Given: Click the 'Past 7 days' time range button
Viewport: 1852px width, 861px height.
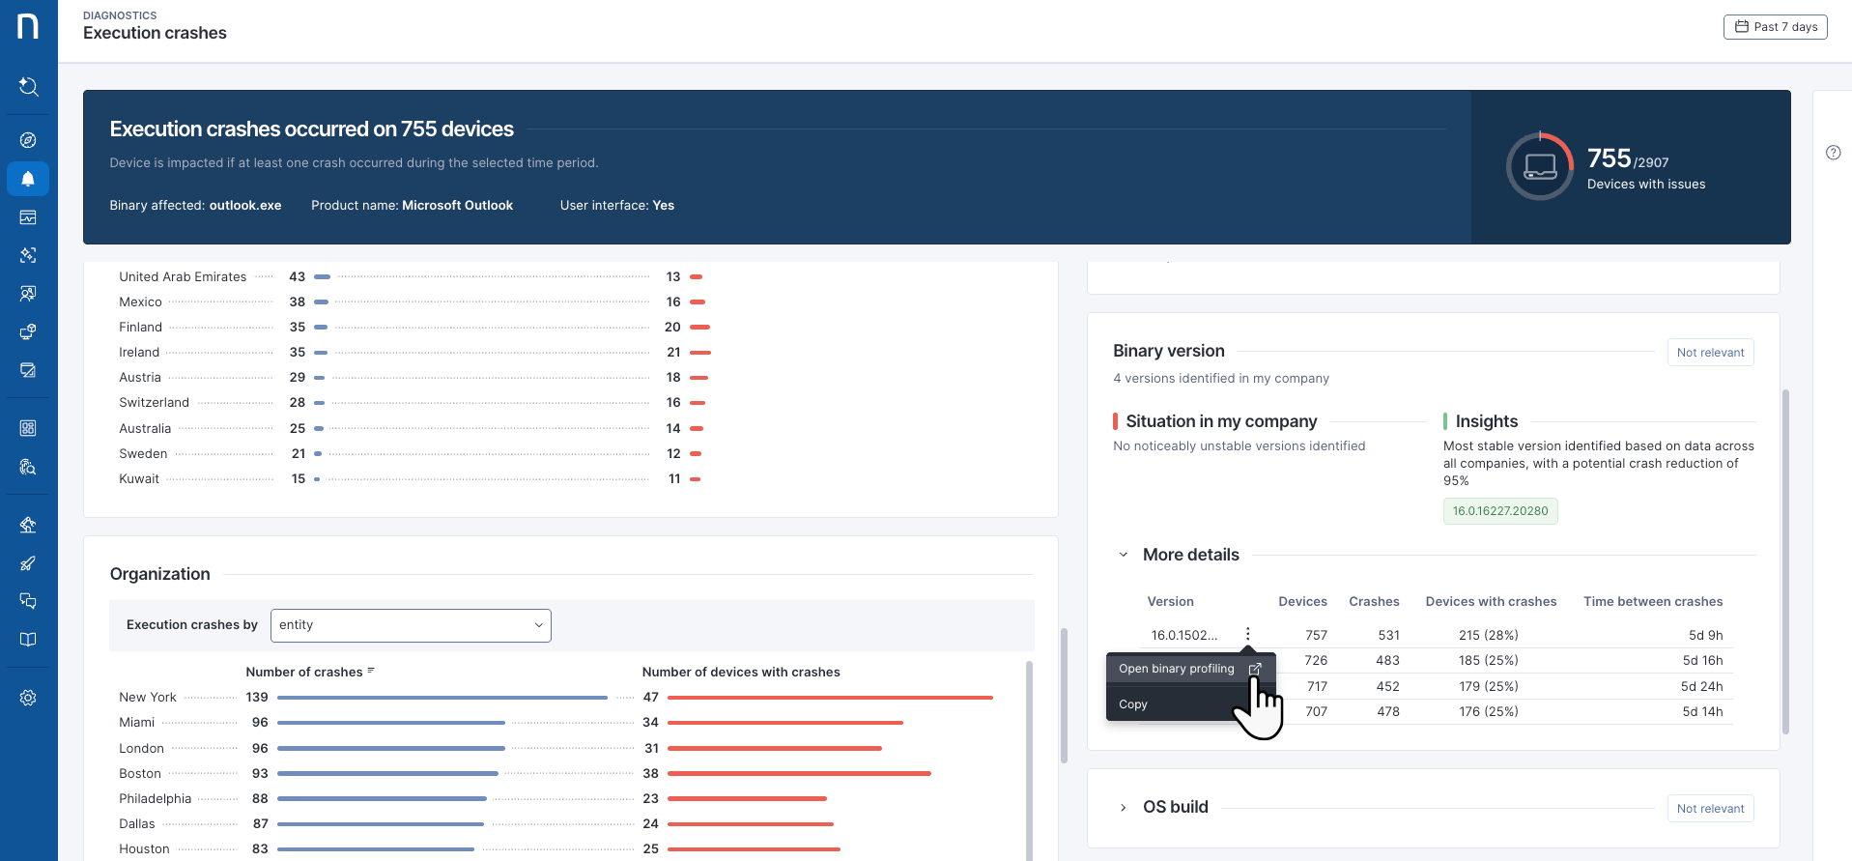Looking at the screenshot, I should point(1775,27).
